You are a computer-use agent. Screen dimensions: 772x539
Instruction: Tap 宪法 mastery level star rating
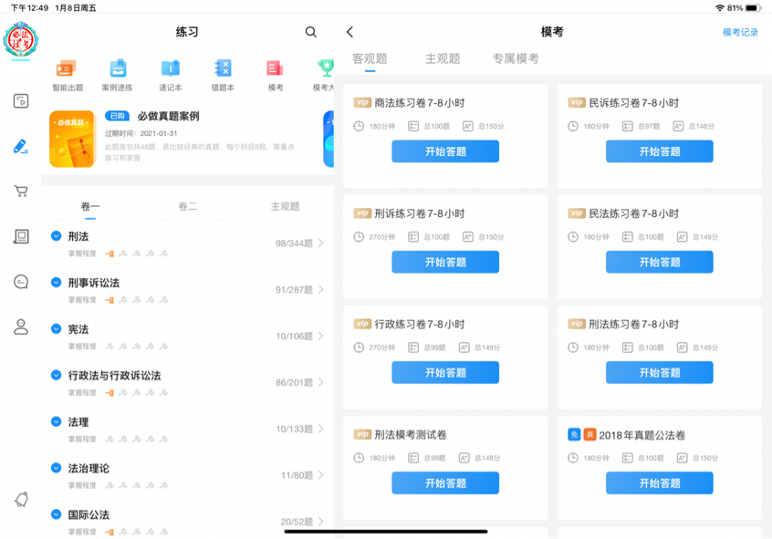[136, 346]
